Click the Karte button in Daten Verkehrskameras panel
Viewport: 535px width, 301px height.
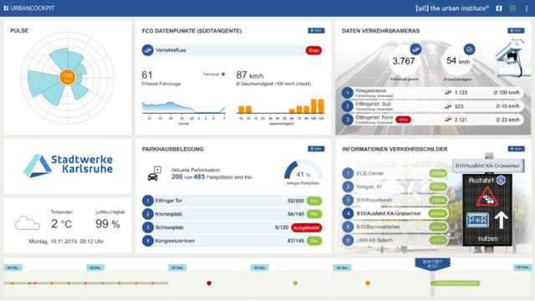coord(516,31)
